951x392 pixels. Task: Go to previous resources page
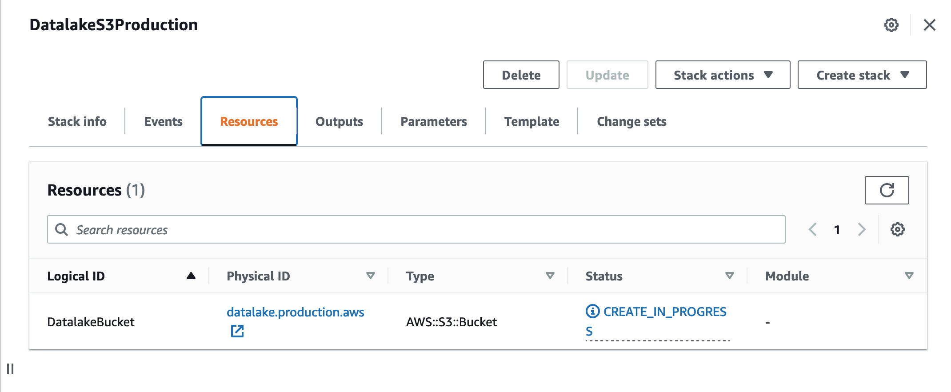click(813, 229)
